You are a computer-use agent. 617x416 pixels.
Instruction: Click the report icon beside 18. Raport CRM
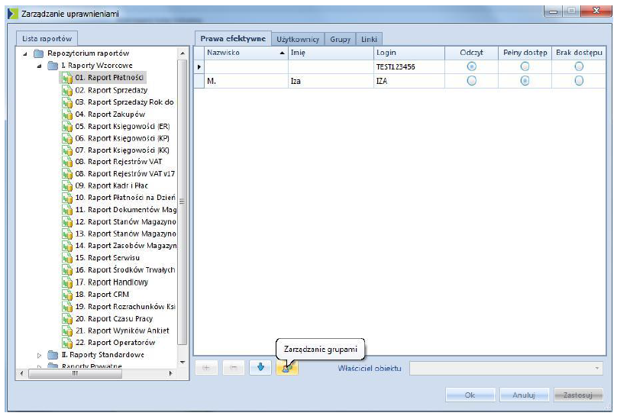[66, 295]
